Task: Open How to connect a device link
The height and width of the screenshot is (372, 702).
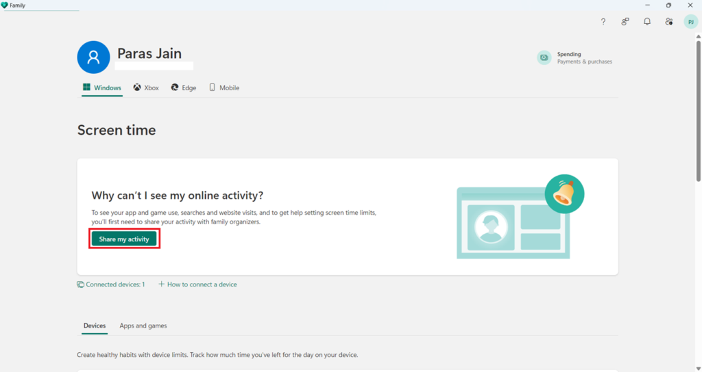Action: click(x=197, y=284)
